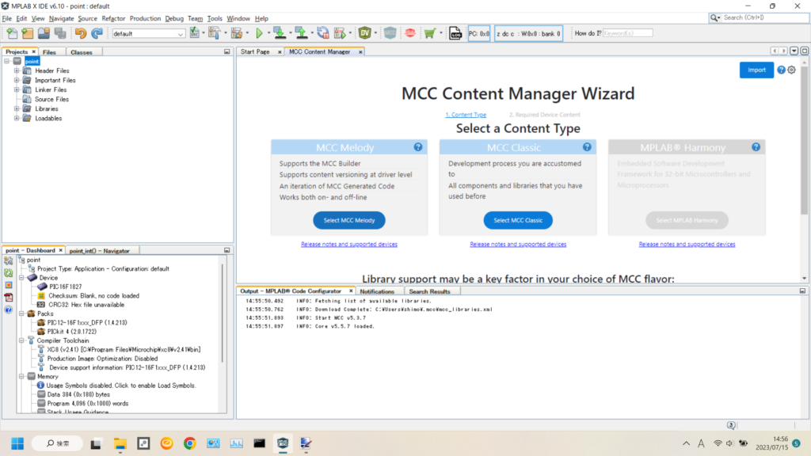
Task: Open release notes link under MCC Classic
Action: (518, 245)
